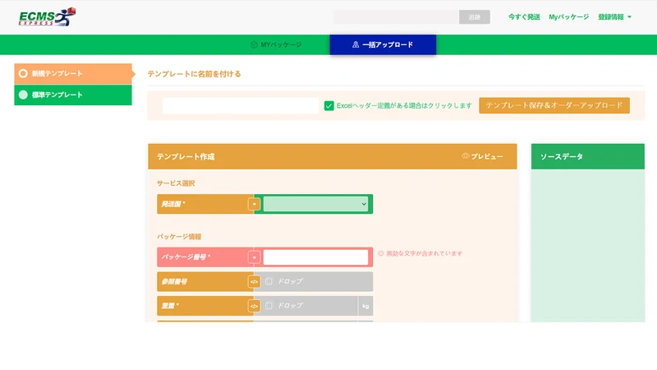Click テンプレート保存&オーダーアップロード button
Screen dimensions: 657x370
coord(554,105)
